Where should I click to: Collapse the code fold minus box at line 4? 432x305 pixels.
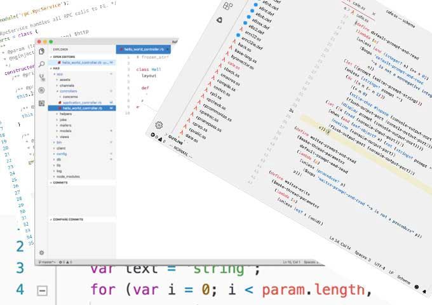click(42, 290)
